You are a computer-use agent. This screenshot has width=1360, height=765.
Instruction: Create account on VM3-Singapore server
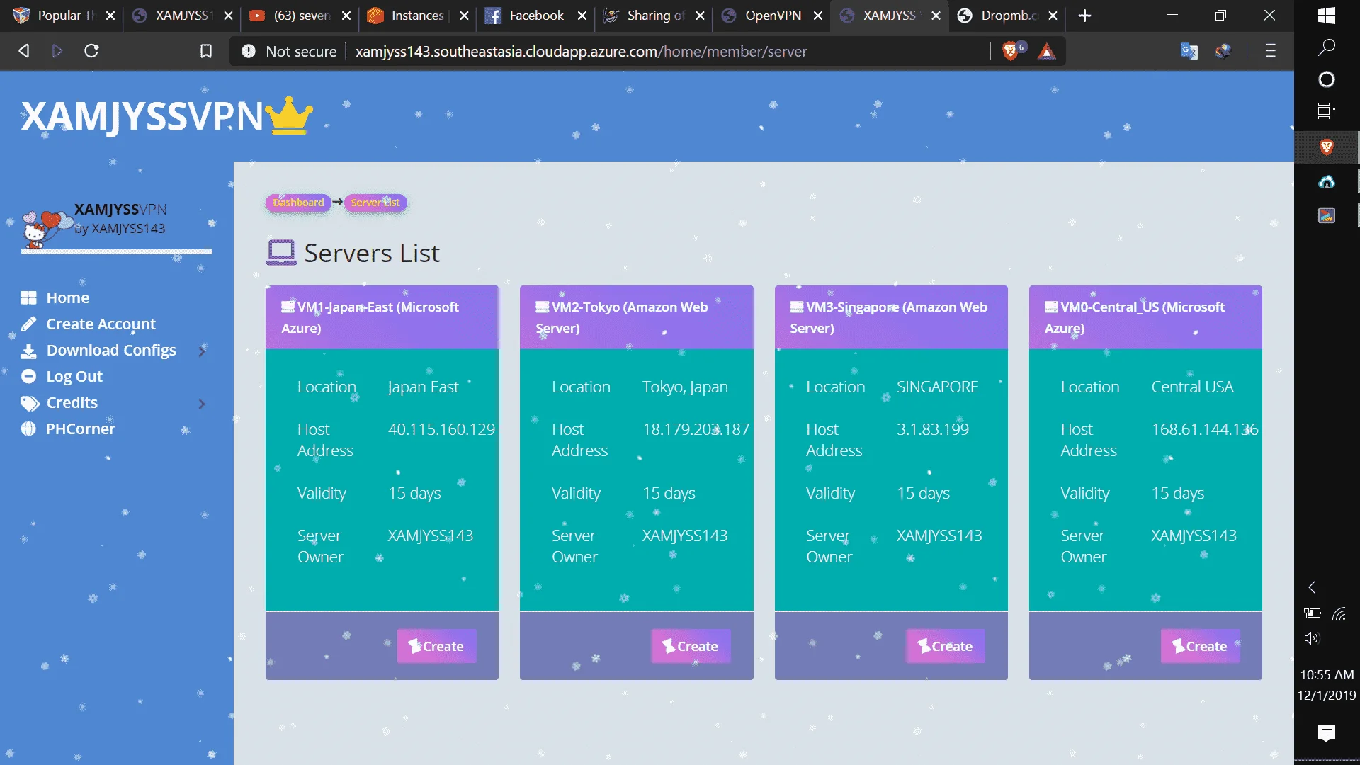[946, 646]
